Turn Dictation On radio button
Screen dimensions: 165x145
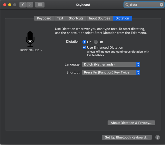(84, 42)
